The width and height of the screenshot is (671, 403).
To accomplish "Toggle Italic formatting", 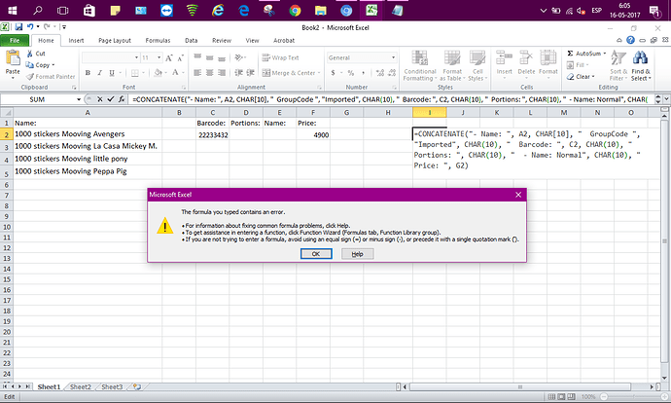I will (x=100, y=73).
